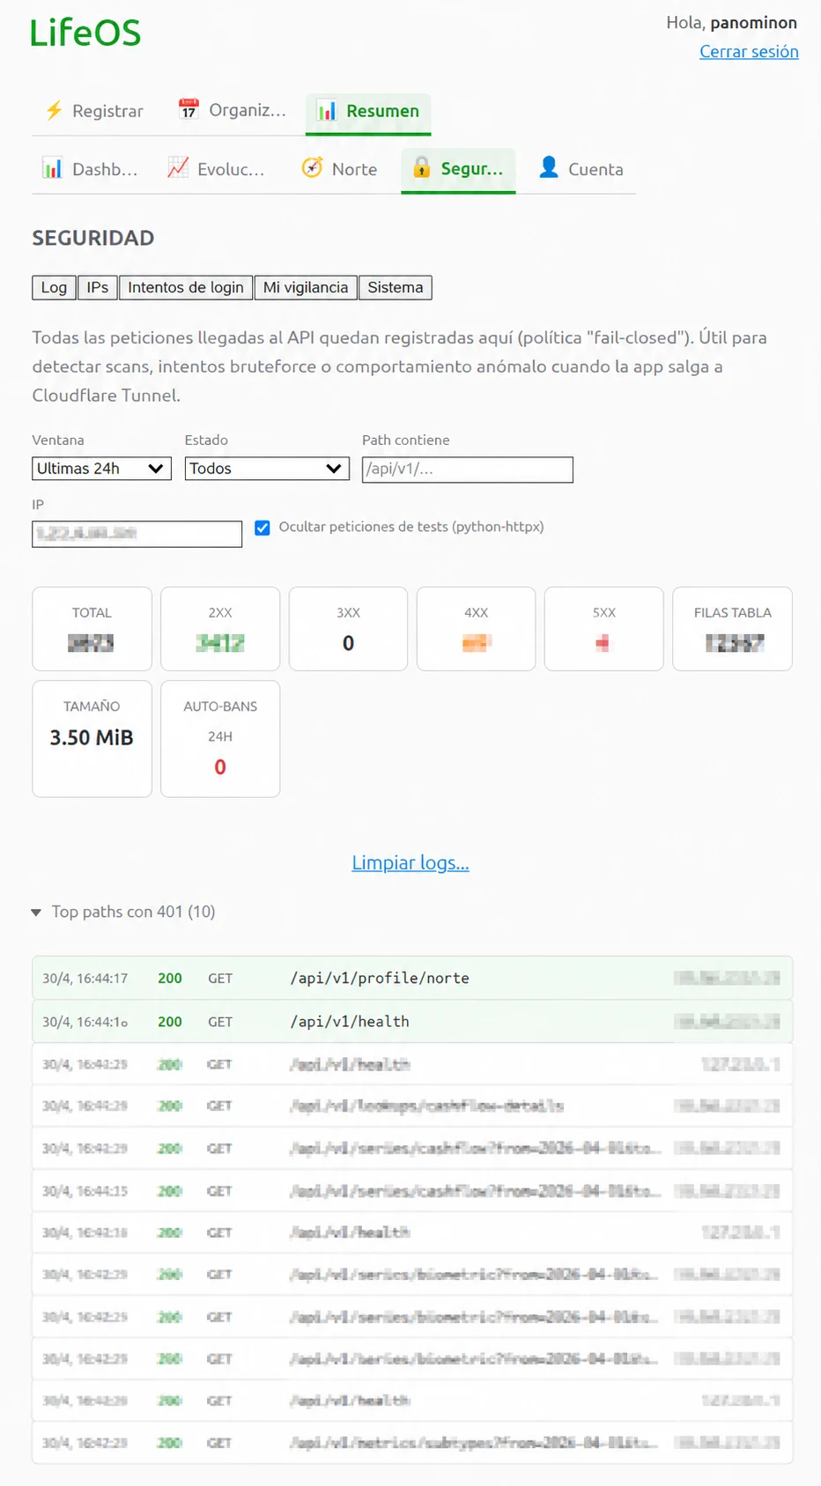Focus the IP filter input field
Viewport: 821px width, 1486px height.
137,534
